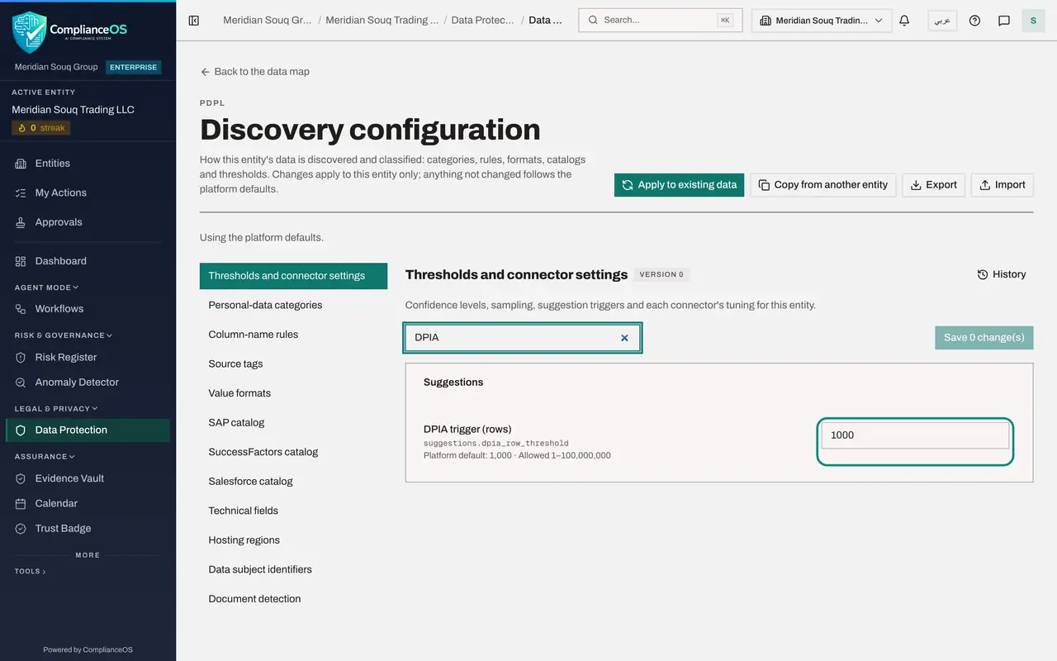Export the discovery configuration

tap(933, 185)
